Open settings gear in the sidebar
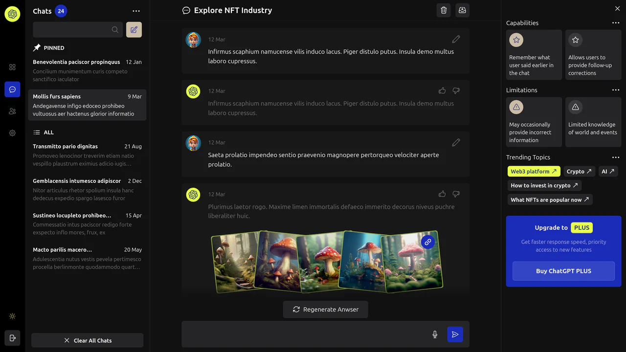 coord(12,133)
